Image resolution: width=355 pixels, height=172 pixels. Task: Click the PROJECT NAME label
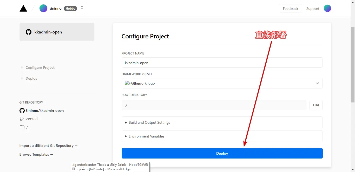[133, 53]
